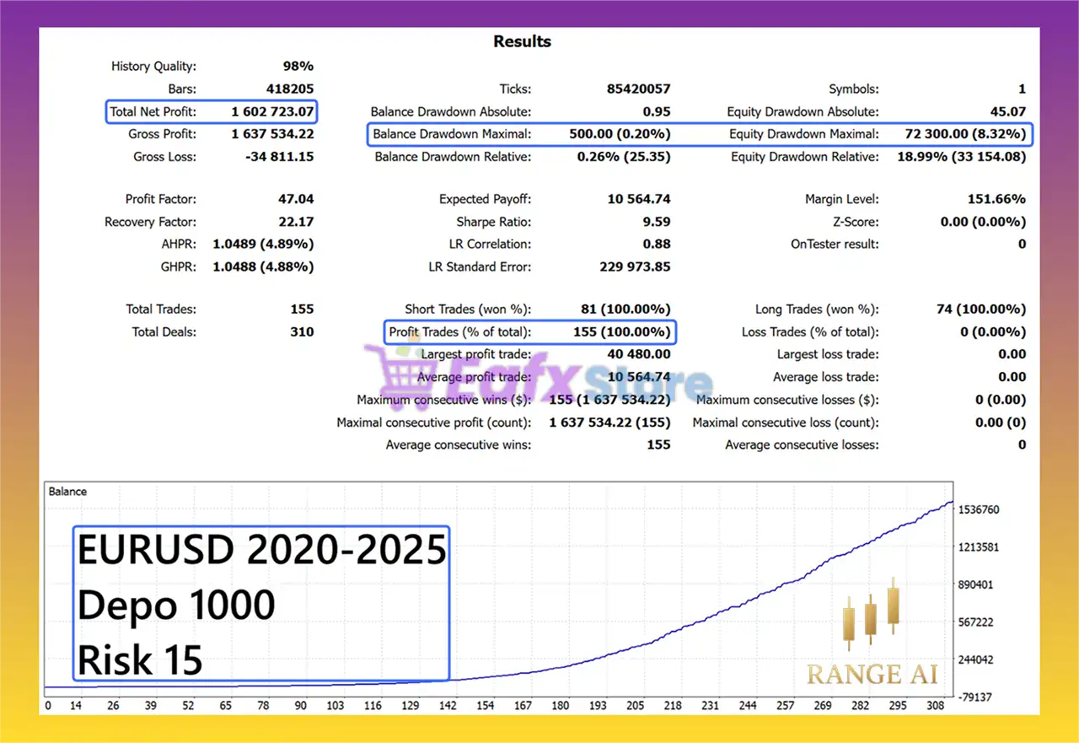Screen dimensions: 1079x743
Task: Select Largest profit trade value 40 480.00
Action: [x=639, y=354]
